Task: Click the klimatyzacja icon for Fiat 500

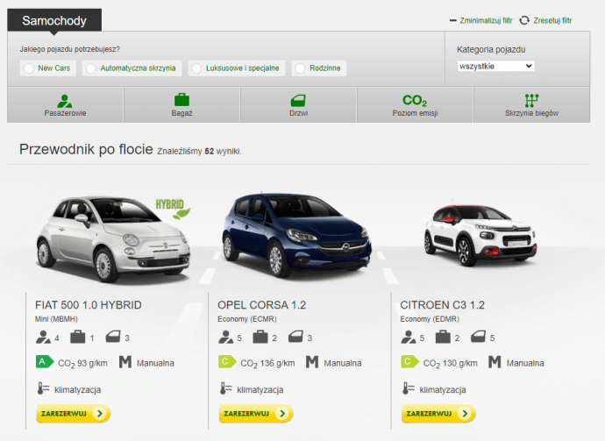Action: 43,388
